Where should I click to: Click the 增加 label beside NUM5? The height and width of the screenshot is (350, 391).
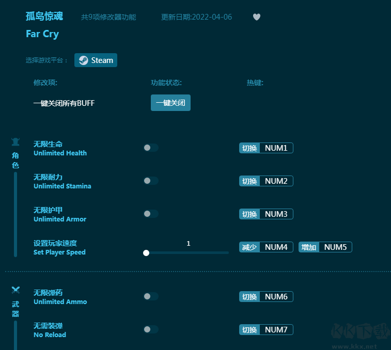click(309, 247)
